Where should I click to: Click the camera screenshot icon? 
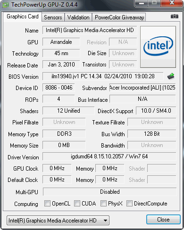[x=175, y=16]
